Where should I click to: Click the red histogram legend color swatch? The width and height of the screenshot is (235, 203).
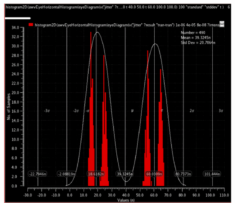point(31,25)
